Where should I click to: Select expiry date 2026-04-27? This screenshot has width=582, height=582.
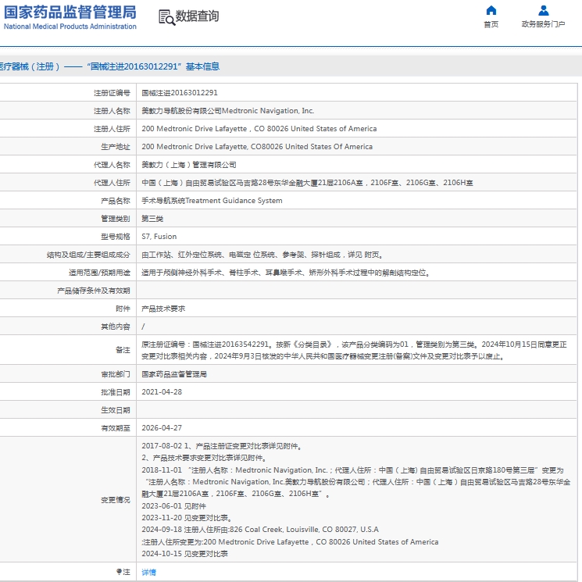coord(162,428)
